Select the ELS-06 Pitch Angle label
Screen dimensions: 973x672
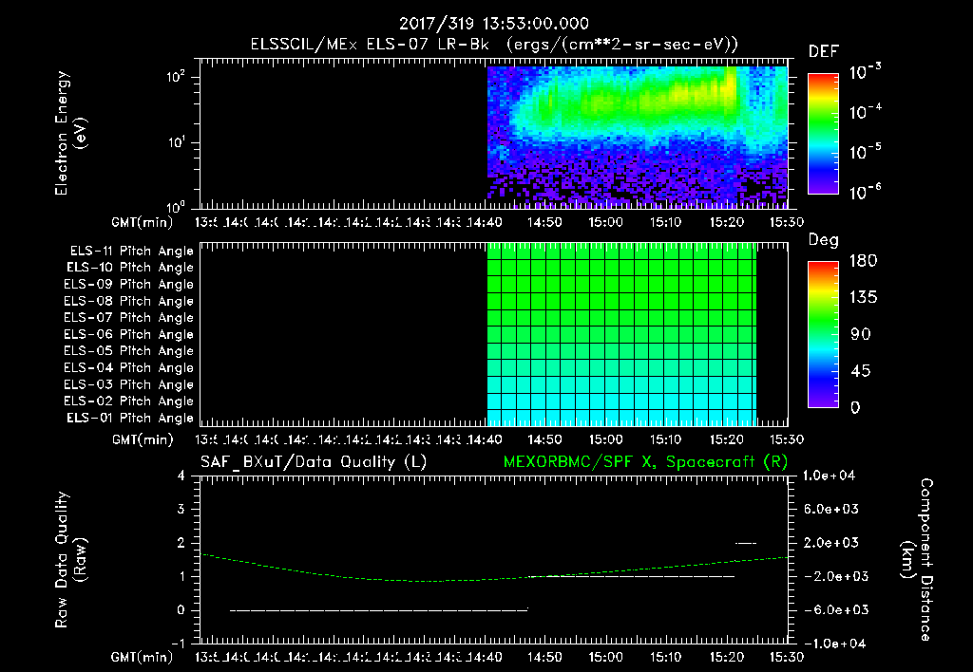tap(128, 335)
